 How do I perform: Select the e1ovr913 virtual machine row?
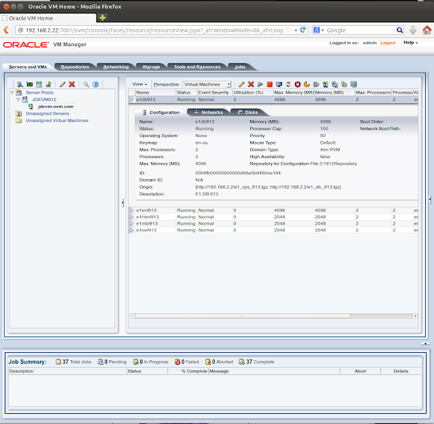coord(273,231)
